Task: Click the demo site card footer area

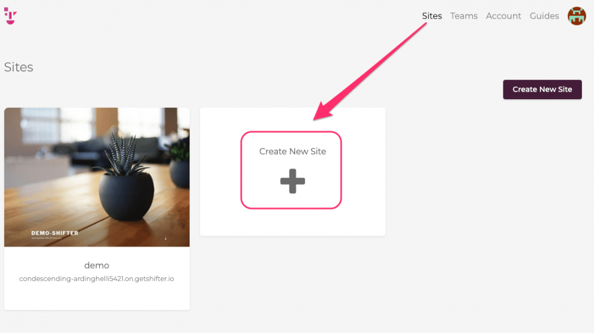Action: pyautogui.click(x=97, y=278)
